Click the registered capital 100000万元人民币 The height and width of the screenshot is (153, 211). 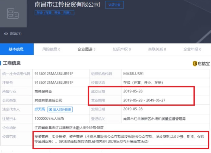point(49,119)
